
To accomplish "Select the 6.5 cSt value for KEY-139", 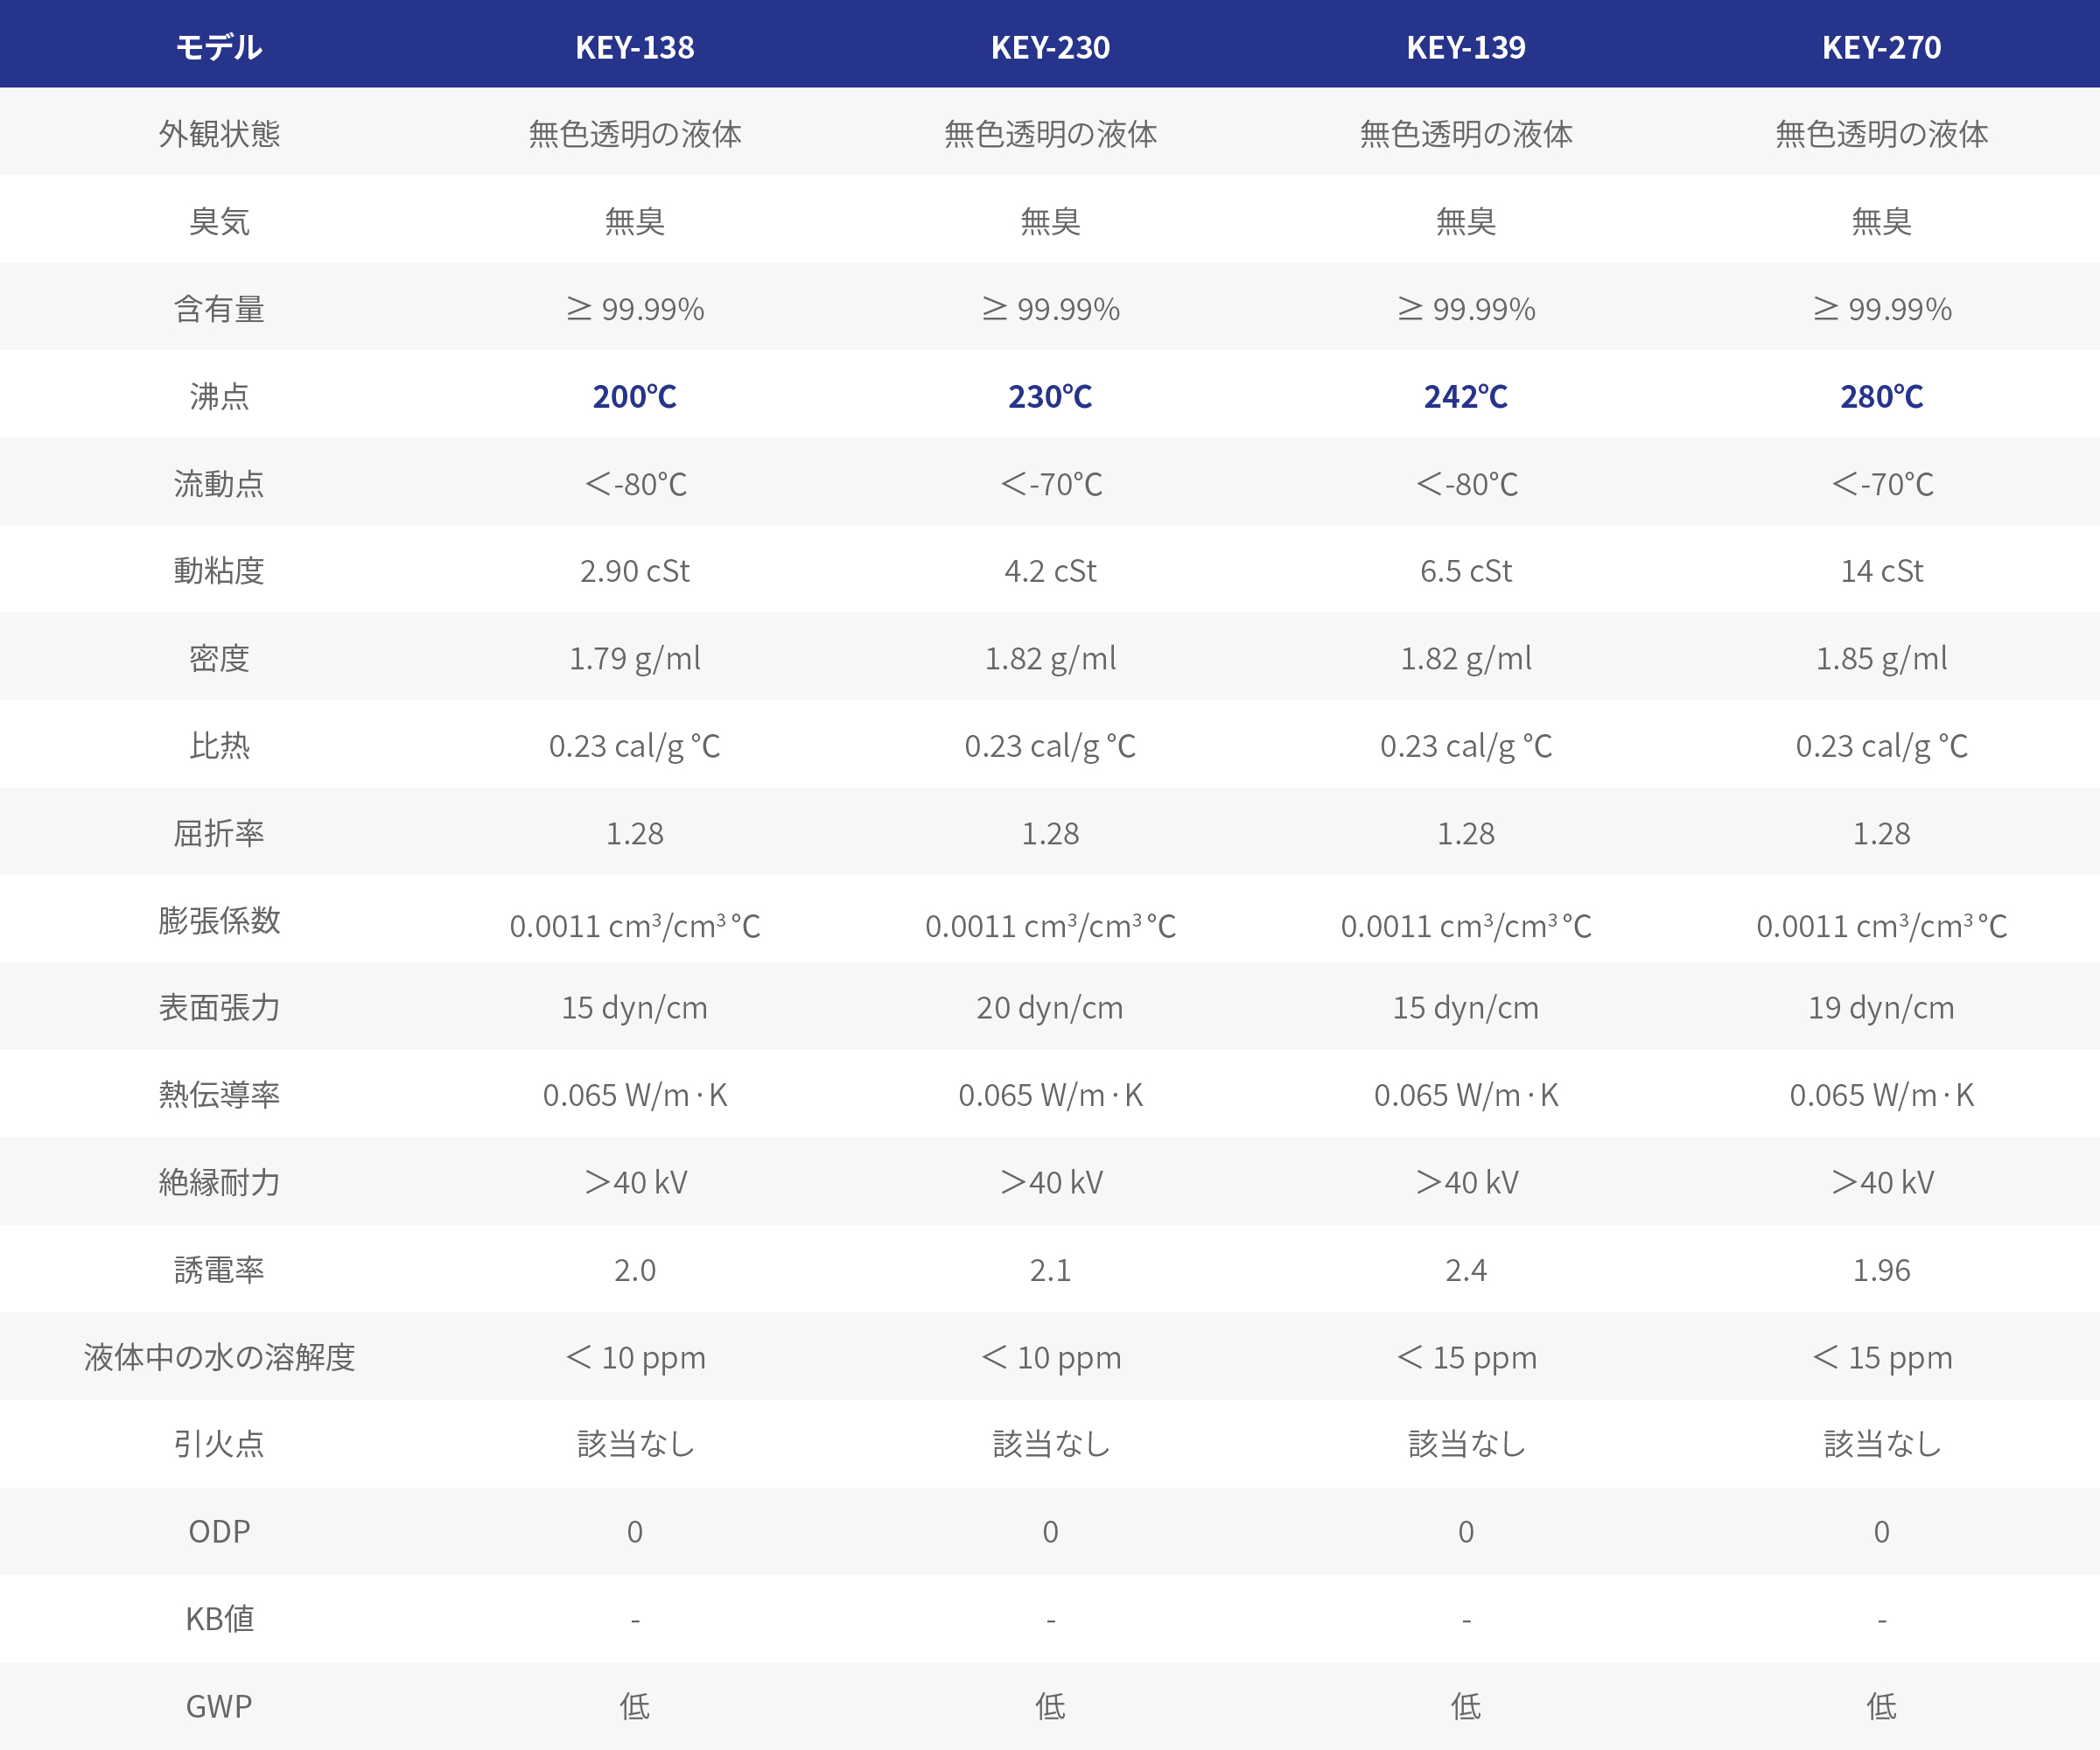I will 1466,571.
